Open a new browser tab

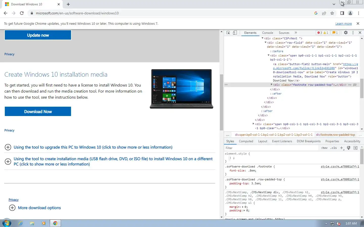[x=68, y=4]
